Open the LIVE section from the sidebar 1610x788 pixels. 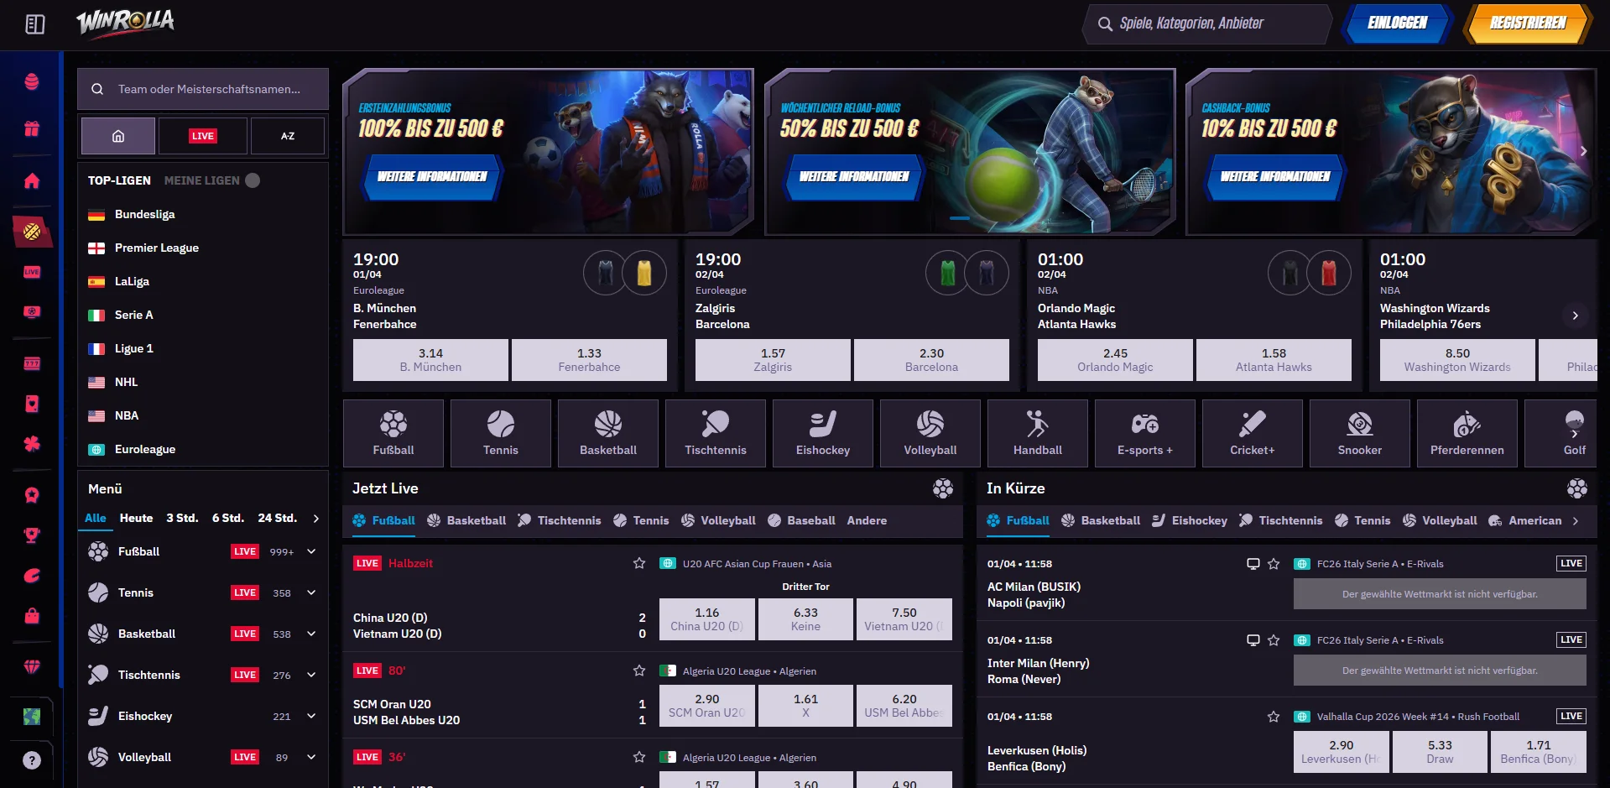point(31,271)
